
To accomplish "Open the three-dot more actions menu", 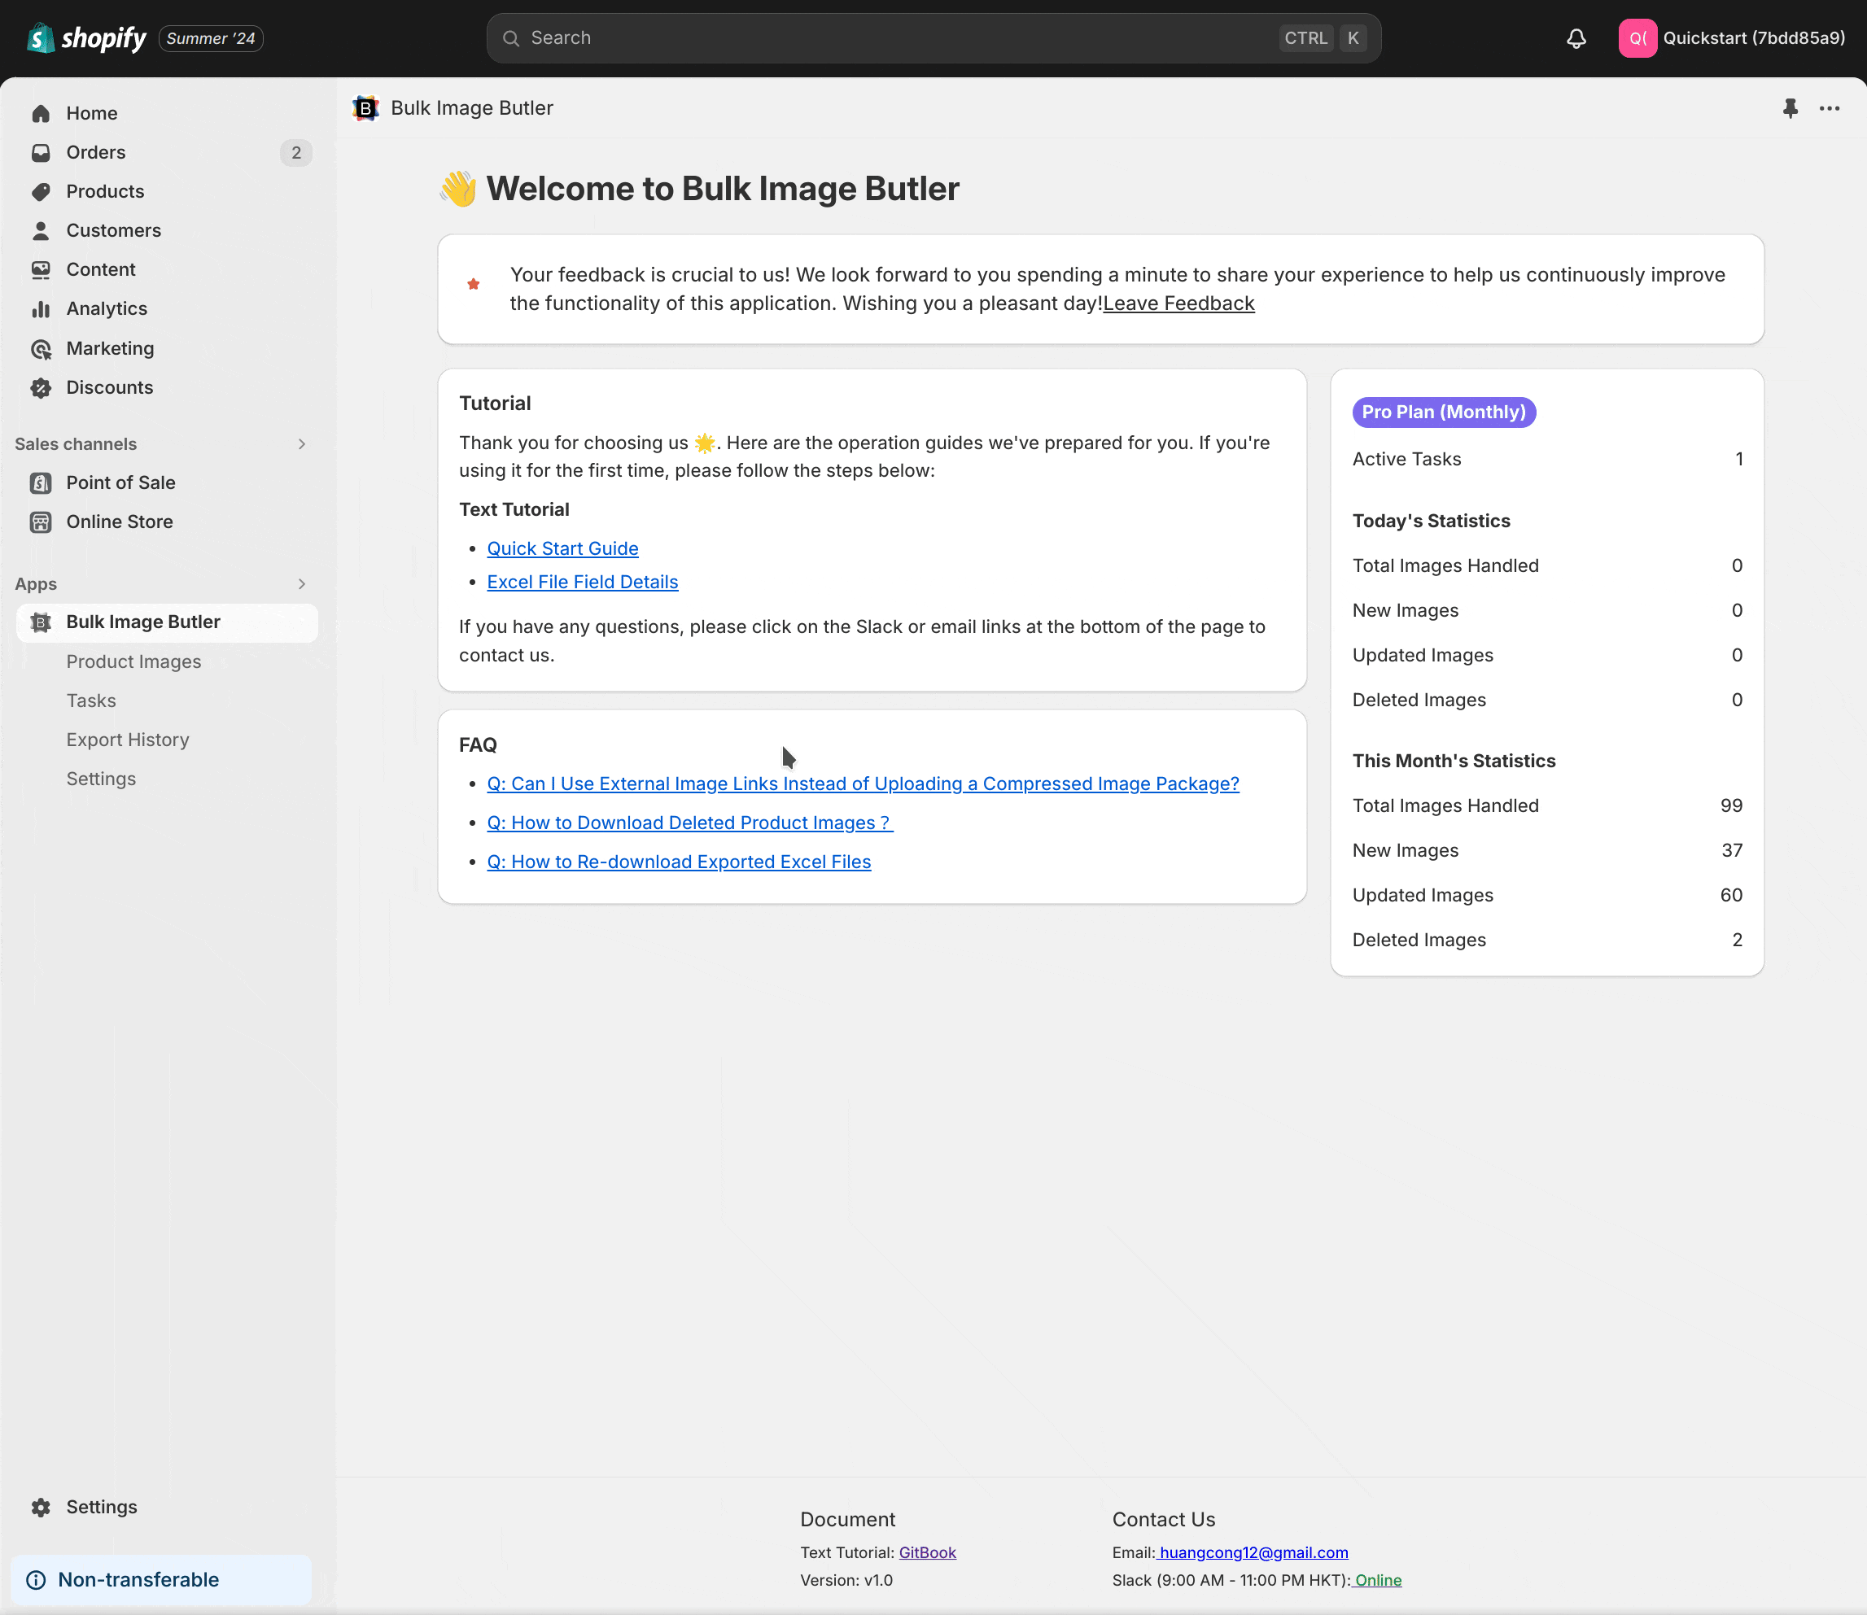I will (x=1829, y=108).
